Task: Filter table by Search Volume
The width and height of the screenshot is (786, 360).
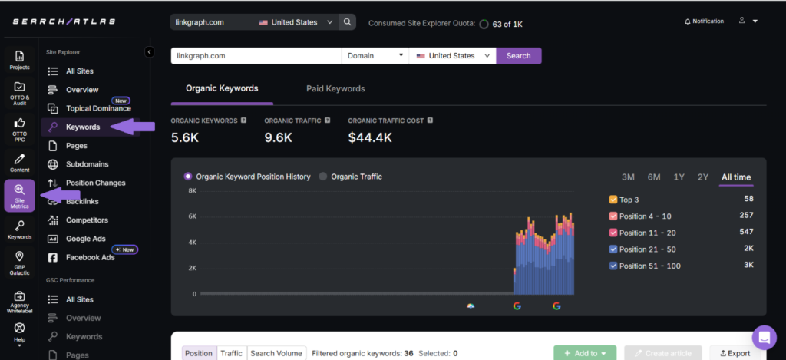Action: (276, 354)
